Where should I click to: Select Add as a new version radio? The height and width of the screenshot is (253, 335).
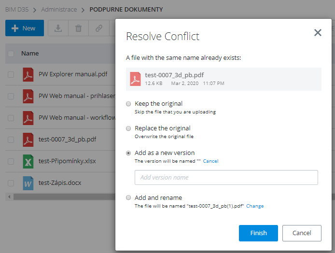128,153
